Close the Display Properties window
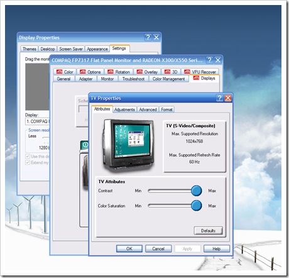Image resolution: width=289 pixels, height=278 pixels. [156, 37]
